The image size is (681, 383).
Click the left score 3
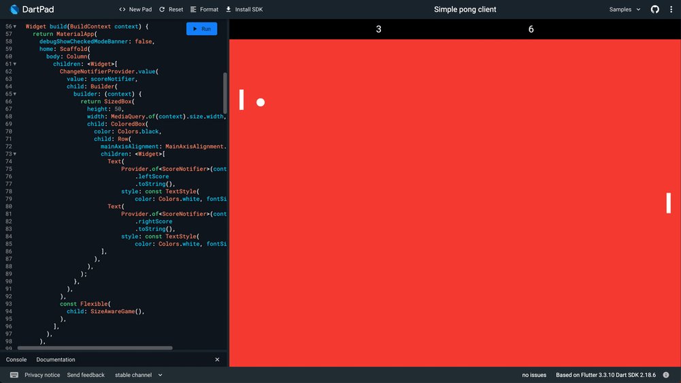[379, 29]
